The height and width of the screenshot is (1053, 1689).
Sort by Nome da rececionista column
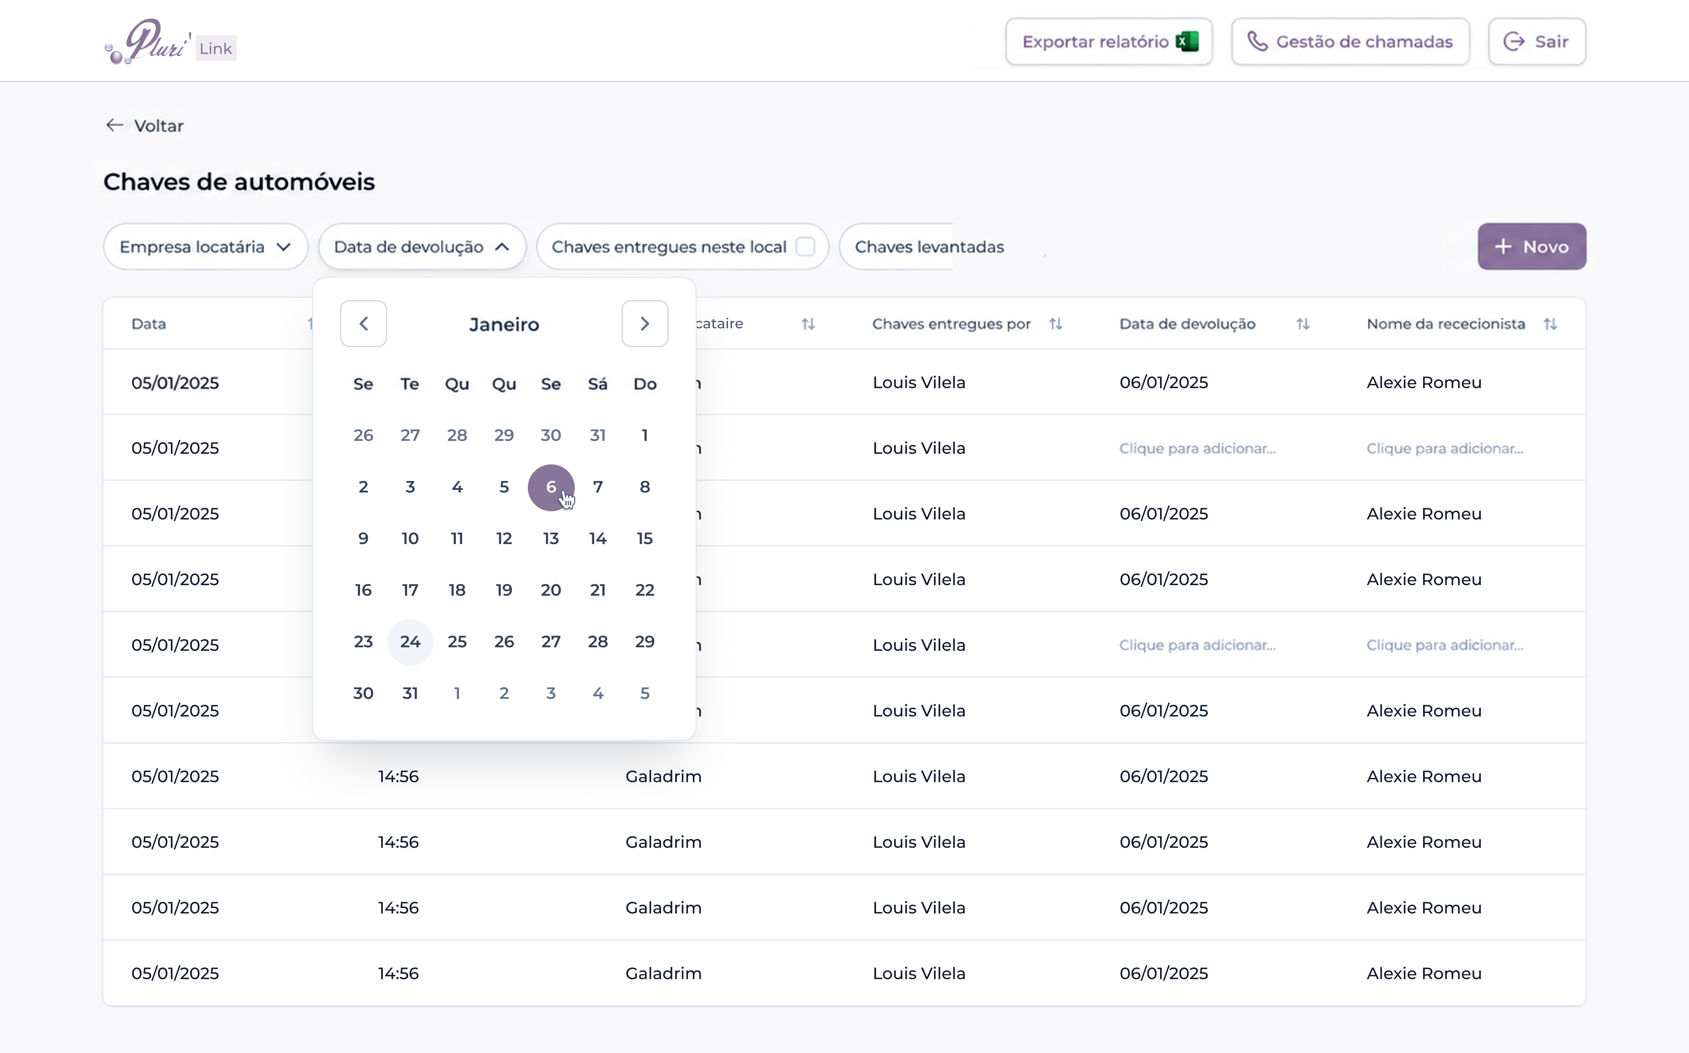point(1550,324)
